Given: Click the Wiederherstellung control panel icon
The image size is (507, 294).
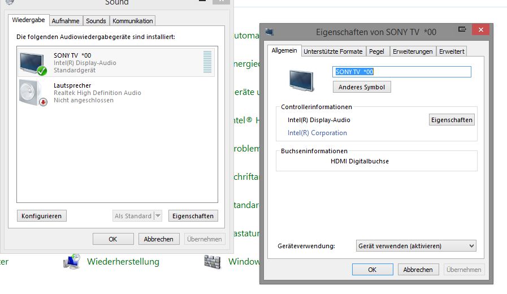Looking at the screenshot, I should (72, 262).
